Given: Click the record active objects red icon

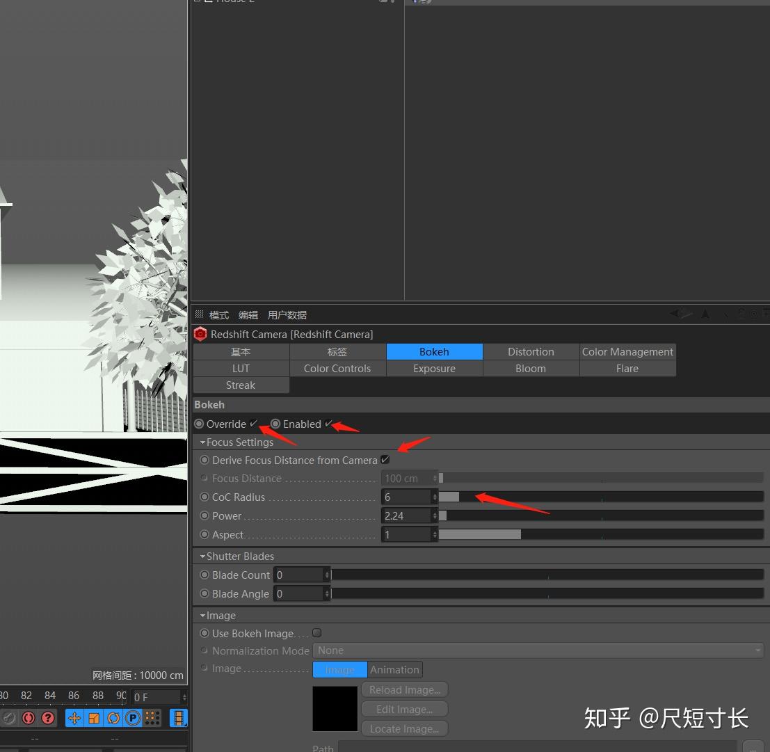Looking at the screenshot, I should click(x=29, y=718).
